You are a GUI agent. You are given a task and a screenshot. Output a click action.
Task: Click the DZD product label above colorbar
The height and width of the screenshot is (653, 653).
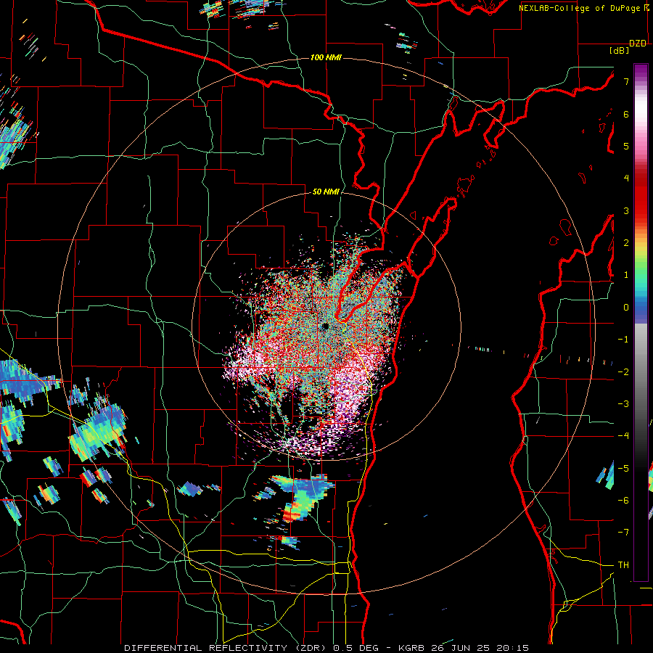tap(638, 44)
